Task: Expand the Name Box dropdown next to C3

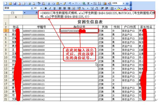Action: (24, 13)
